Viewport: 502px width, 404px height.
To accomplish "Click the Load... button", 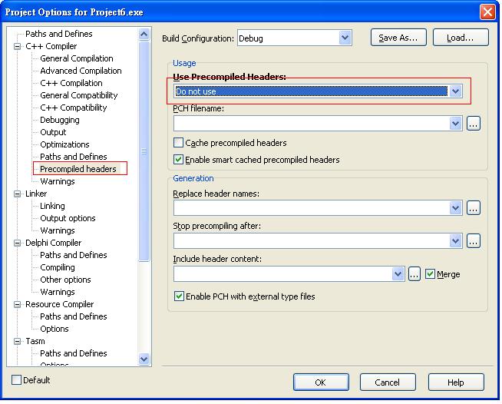I will [x=461, y=38].
